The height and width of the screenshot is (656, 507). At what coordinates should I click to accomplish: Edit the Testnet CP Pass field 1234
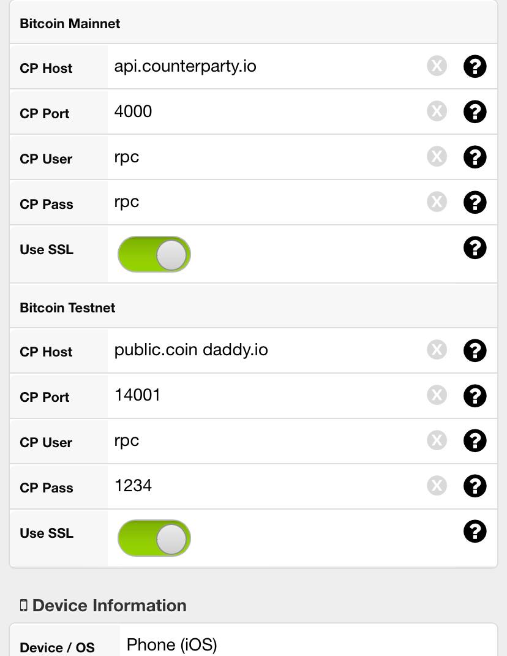pos(266,486)
